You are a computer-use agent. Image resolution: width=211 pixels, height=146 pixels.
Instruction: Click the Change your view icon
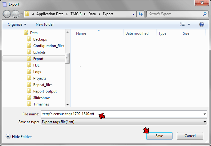[182, 24]
